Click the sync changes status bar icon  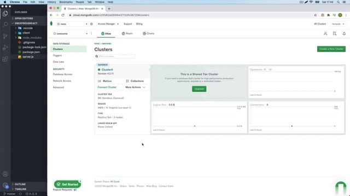point(20,194)
